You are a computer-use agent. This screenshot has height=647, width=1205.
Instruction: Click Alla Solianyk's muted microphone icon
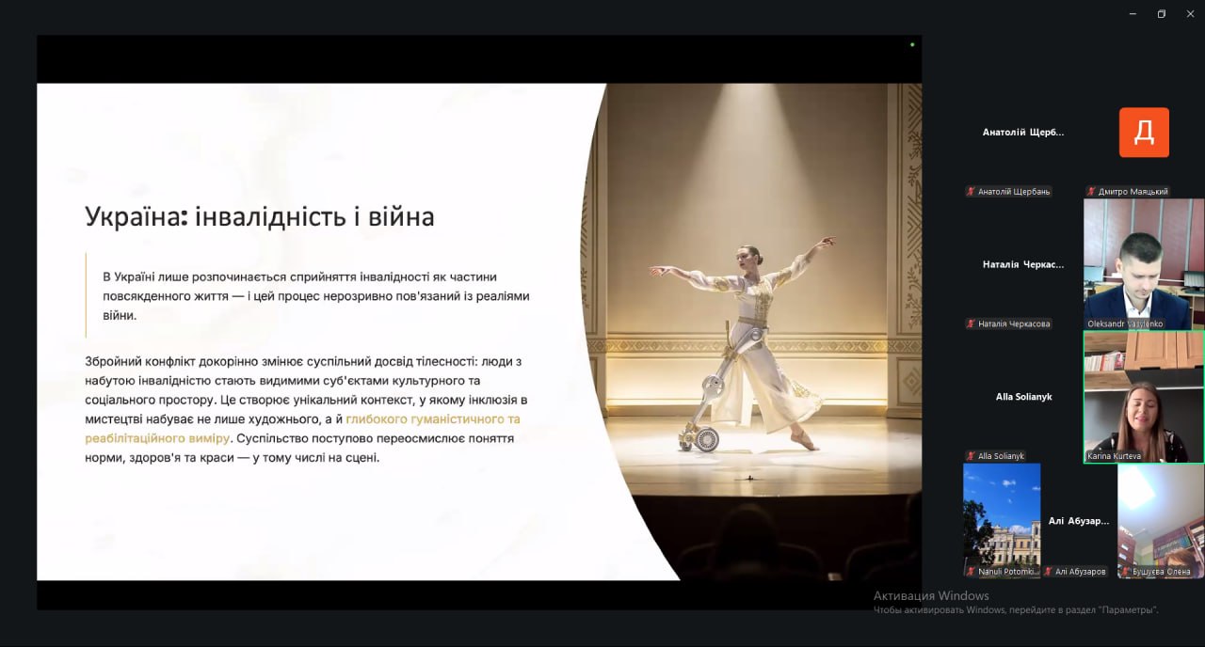pyautogui.click(x=971, y=456)
